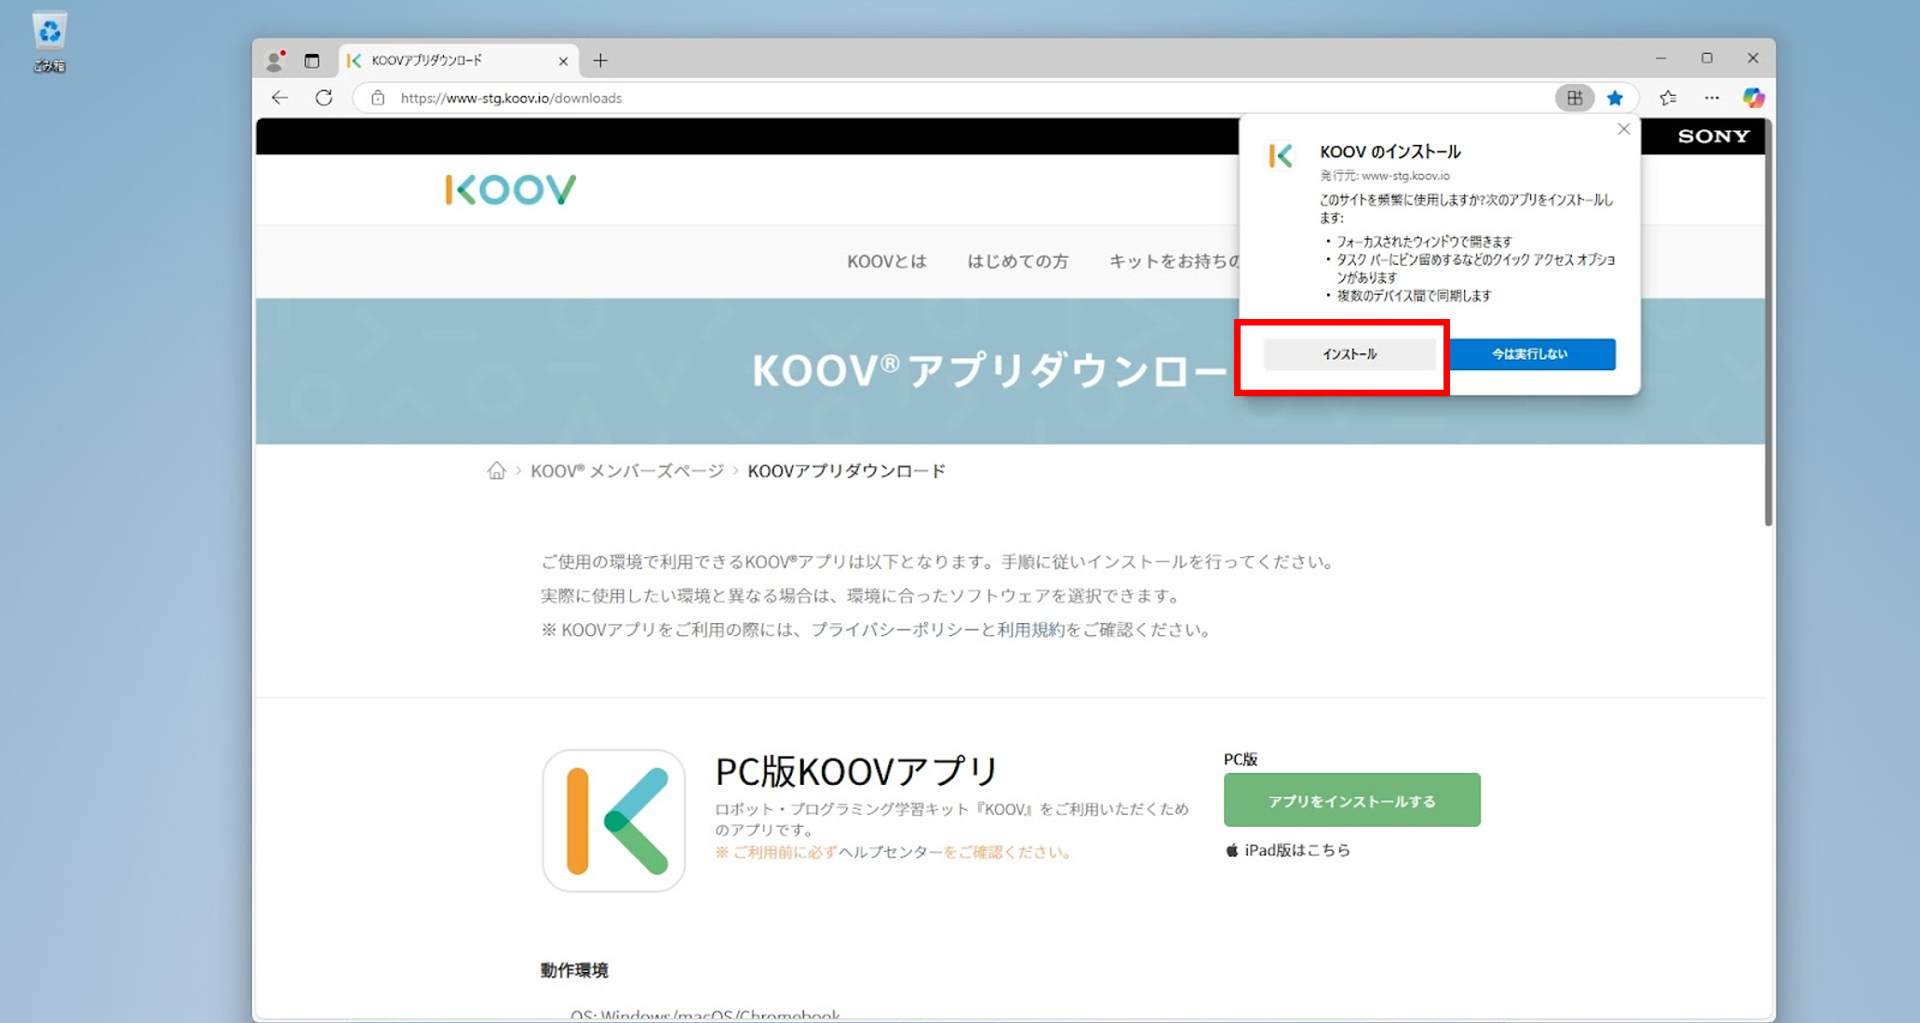
Task: Close the KOOV install popup
Action: tap(1623, 129)
